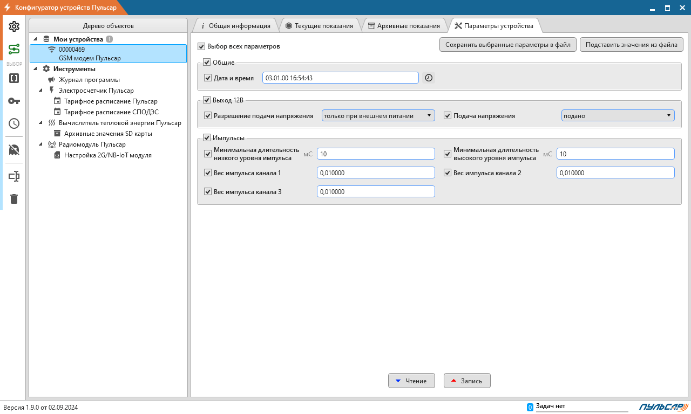Click heat icon of Вычислитель тепловой энергии
Viewport: 691px width, 414px height.
[x=52, y=123]
